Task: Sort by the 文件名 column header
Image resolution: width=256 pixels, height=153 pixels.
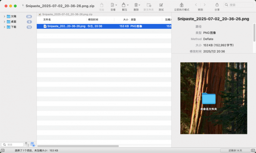Action: (x=47, y=19)
